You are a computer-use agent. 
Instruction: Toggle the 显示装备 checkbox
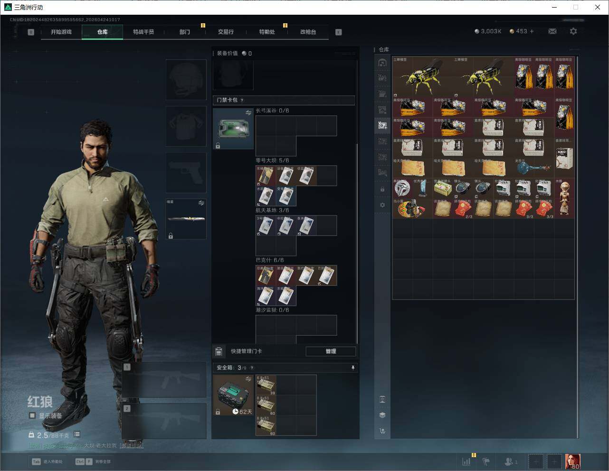coord(32,415)
